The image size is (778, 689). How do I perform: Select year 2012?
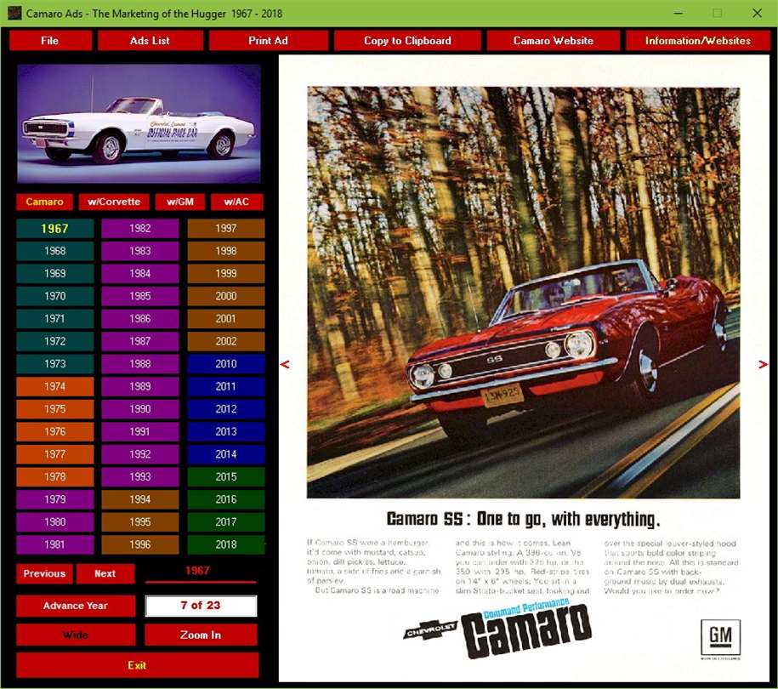226,409
